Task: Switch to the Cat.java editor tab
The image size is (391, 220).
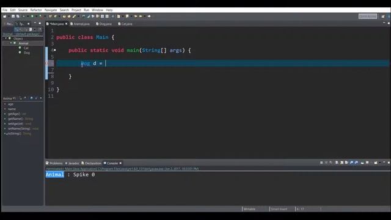Action: click(125, 24)
